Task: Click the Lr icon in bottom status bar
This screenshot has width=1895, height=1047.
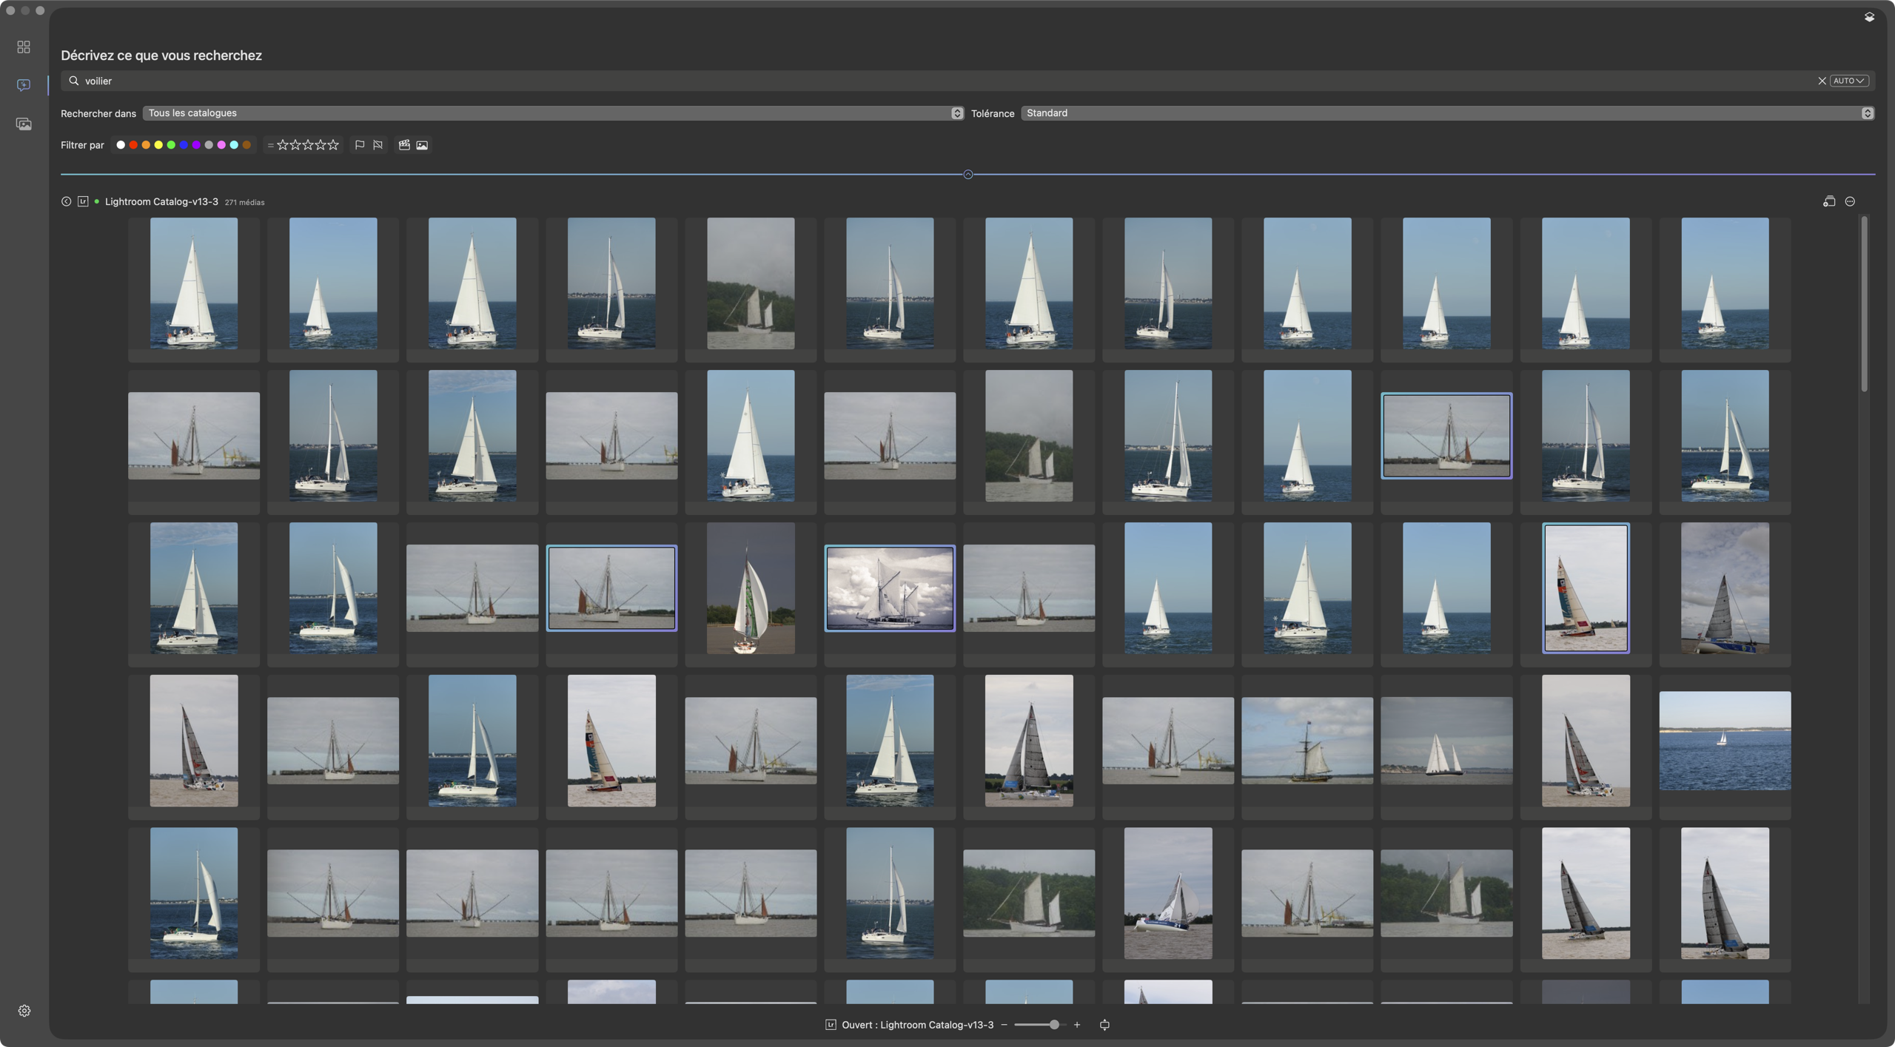Action: (831, 1025)
